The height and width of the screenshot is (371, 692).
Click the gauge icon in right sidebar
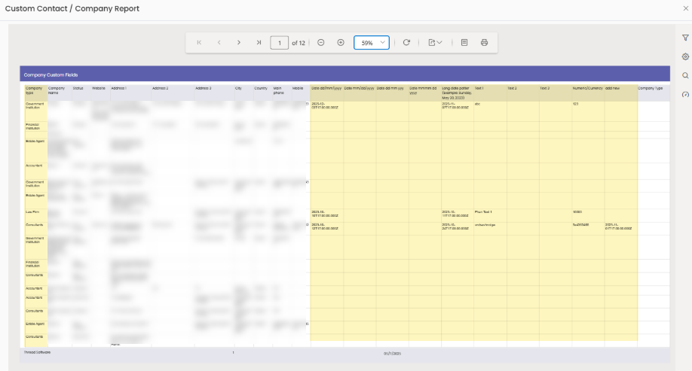point(685,95)
